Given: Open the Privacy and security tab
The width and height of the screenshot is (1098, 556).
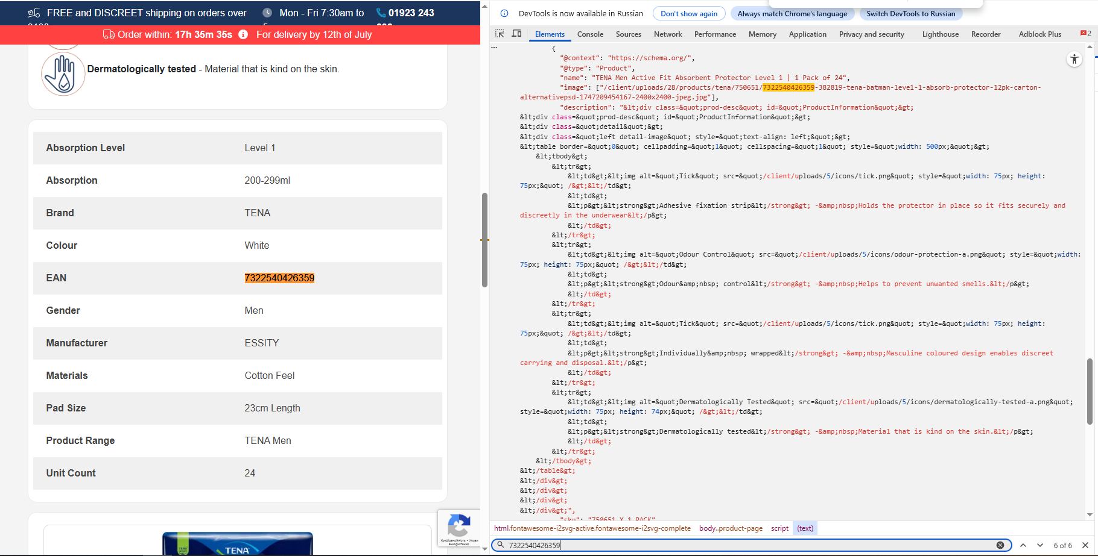Looking at the screenshot, I should pyautogui.click(x=872, y=34).
